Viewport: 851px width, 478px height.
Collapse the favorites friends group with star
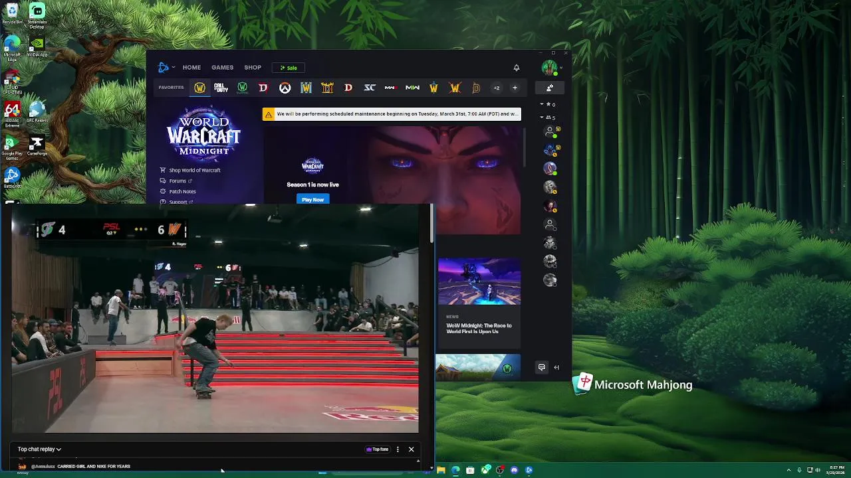click(548, 104)
